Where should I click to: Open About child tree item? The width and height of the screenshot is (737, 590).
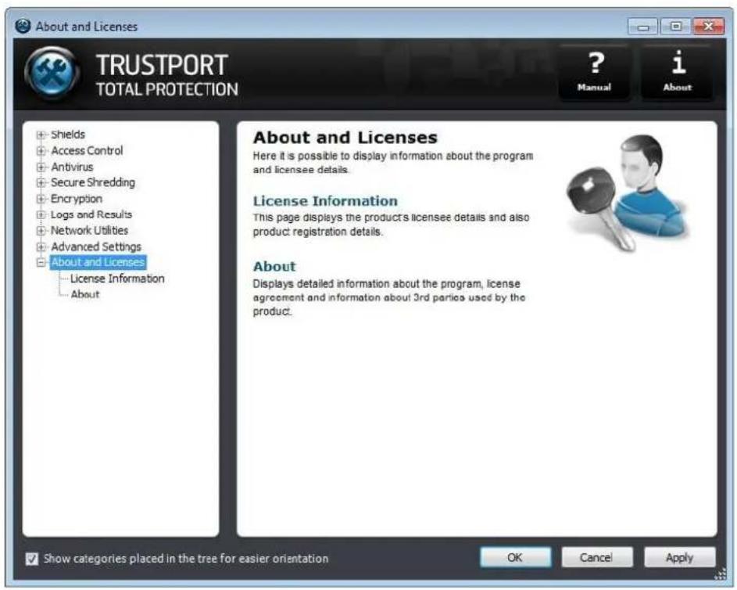85,294
